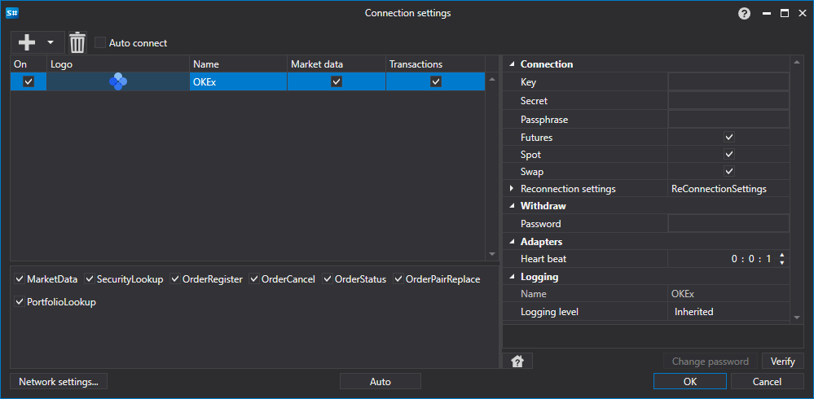Click the plus icon to add a connection
Image resolution: width=814 pixels, height=399 pixels.
[26, 42]
